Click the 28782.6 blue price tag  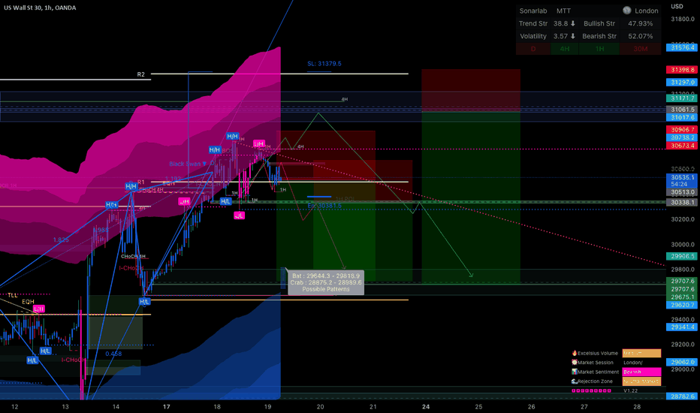pyautogui.click(x=682, y=396)
